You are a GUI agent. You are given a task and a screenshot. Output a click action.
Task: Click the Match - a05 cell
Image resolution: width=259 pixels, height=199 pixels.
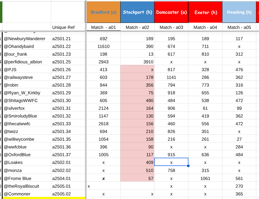(x=239, y=27)
